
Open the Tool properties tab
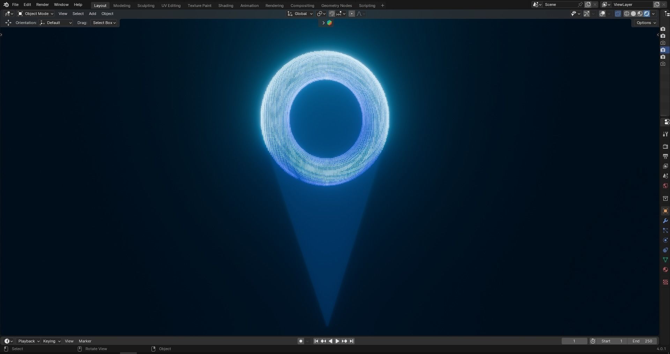point(665,134)
